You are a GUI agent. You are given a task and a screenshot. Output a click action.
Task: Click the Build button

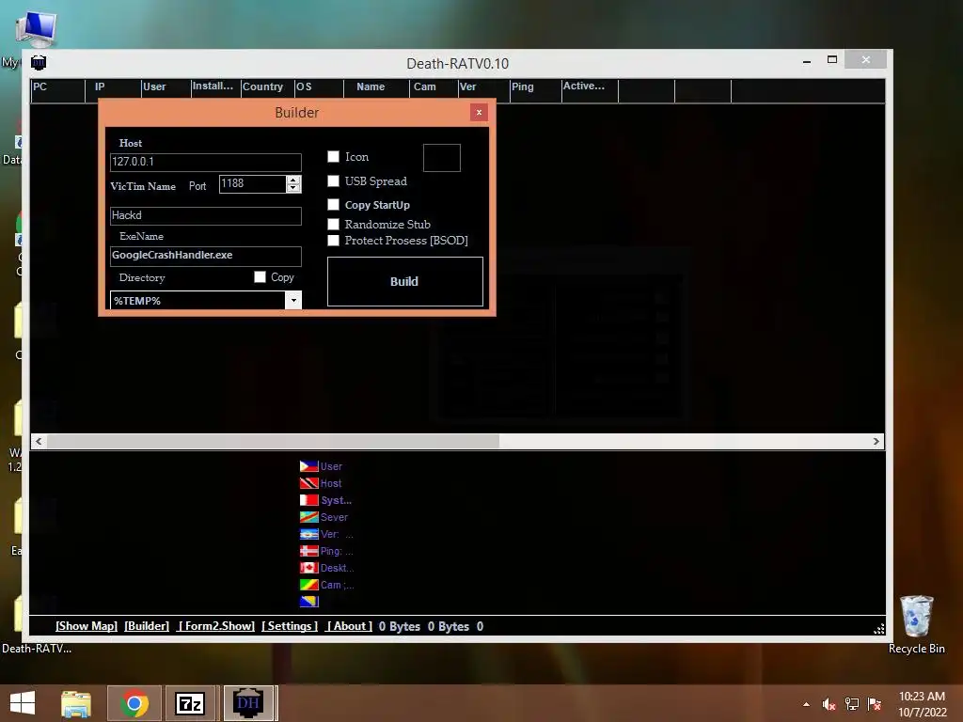pos(404,281)
